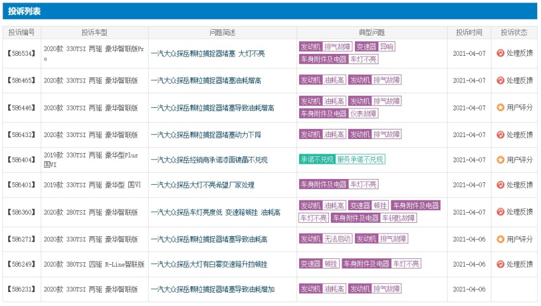Click complaint number 【586271】
The image size is (541, 306).
pos(22,239)
